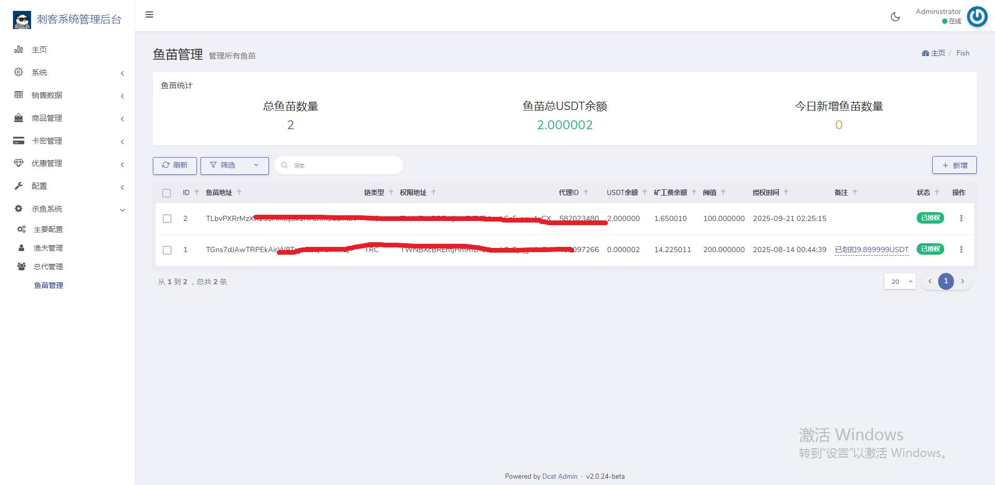Open 主页 in the sidebar
Viewport: 995px width, 485px height.
point(39,50)
